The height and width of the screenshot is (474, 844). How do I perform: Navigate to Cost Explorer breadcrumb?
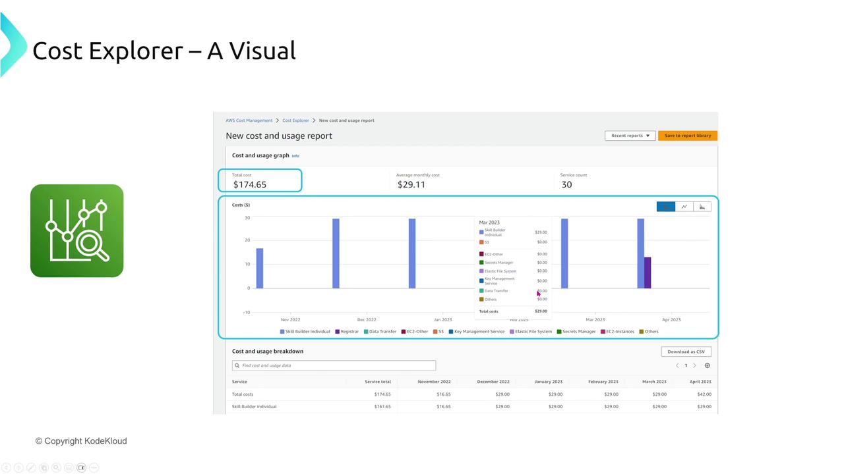pos(295,120)
